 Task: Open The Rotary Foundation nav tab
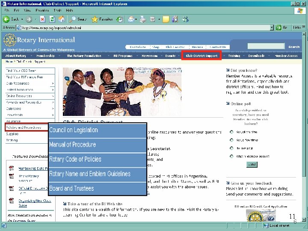point(84,56)
